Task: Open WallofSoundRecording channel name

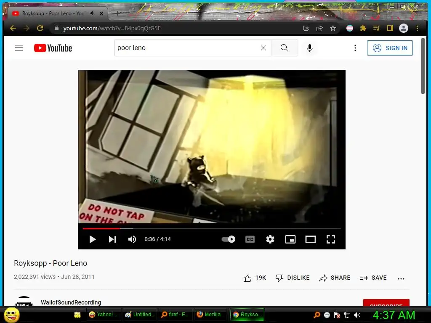Action: point(71,302)
